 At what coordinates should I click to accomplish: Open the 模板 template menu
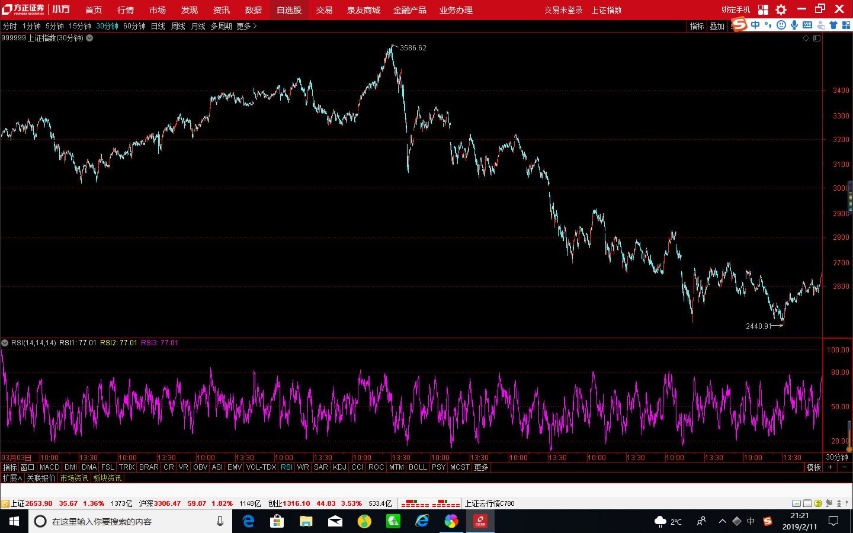814,467
